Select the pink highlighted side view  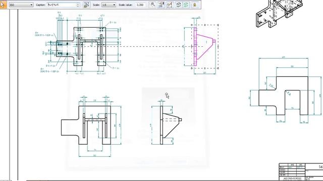[205, 46]
